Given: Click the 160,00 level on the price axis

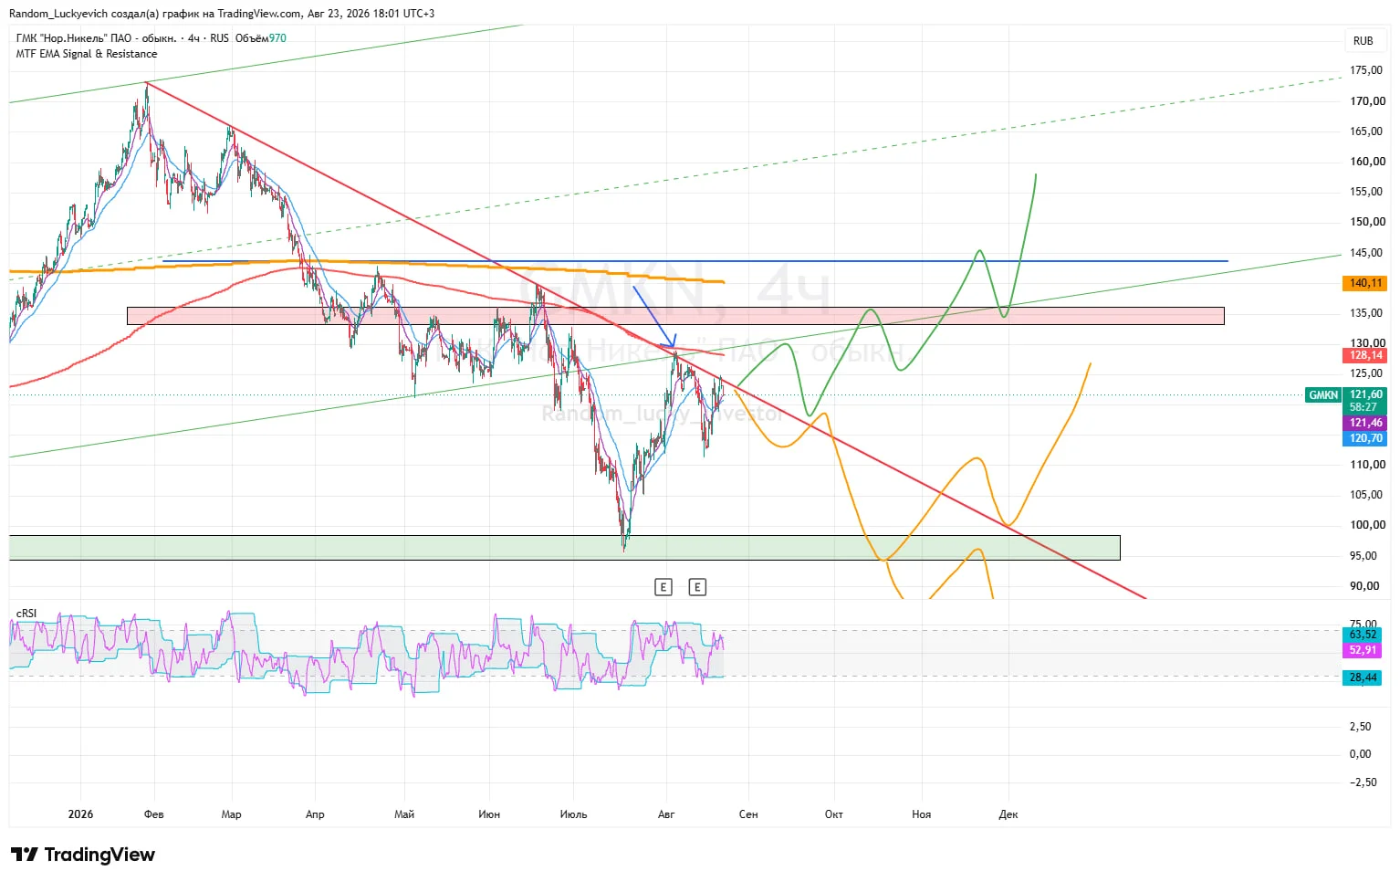Looking at the screenshot, I should coord(1367,162).
